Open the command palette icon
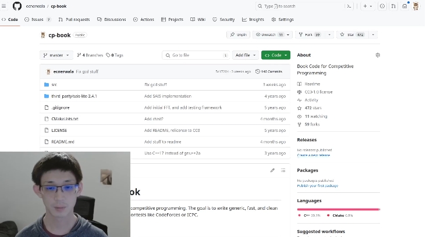 349,6
